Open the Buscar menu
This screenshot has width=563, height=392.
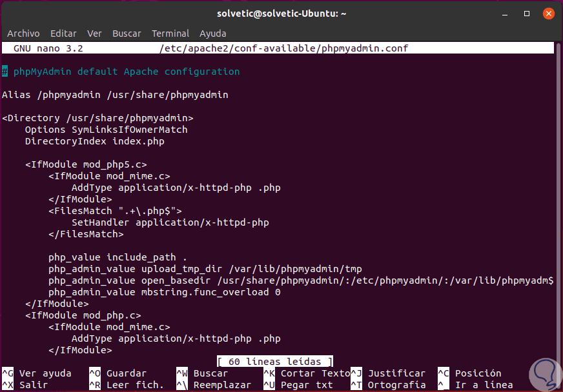coord(127,34)
